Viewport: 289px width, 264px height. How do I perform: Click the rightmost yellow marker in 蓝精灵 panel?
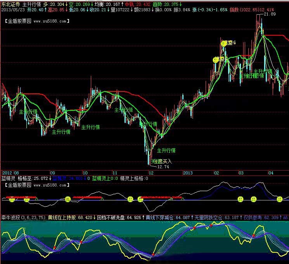(280, 199)
